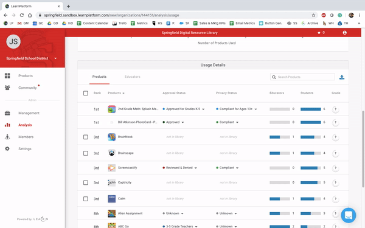Sort by the Products column header
This screenshot has height=228, width=365.
pyautogui.click(x=116, y=93)
